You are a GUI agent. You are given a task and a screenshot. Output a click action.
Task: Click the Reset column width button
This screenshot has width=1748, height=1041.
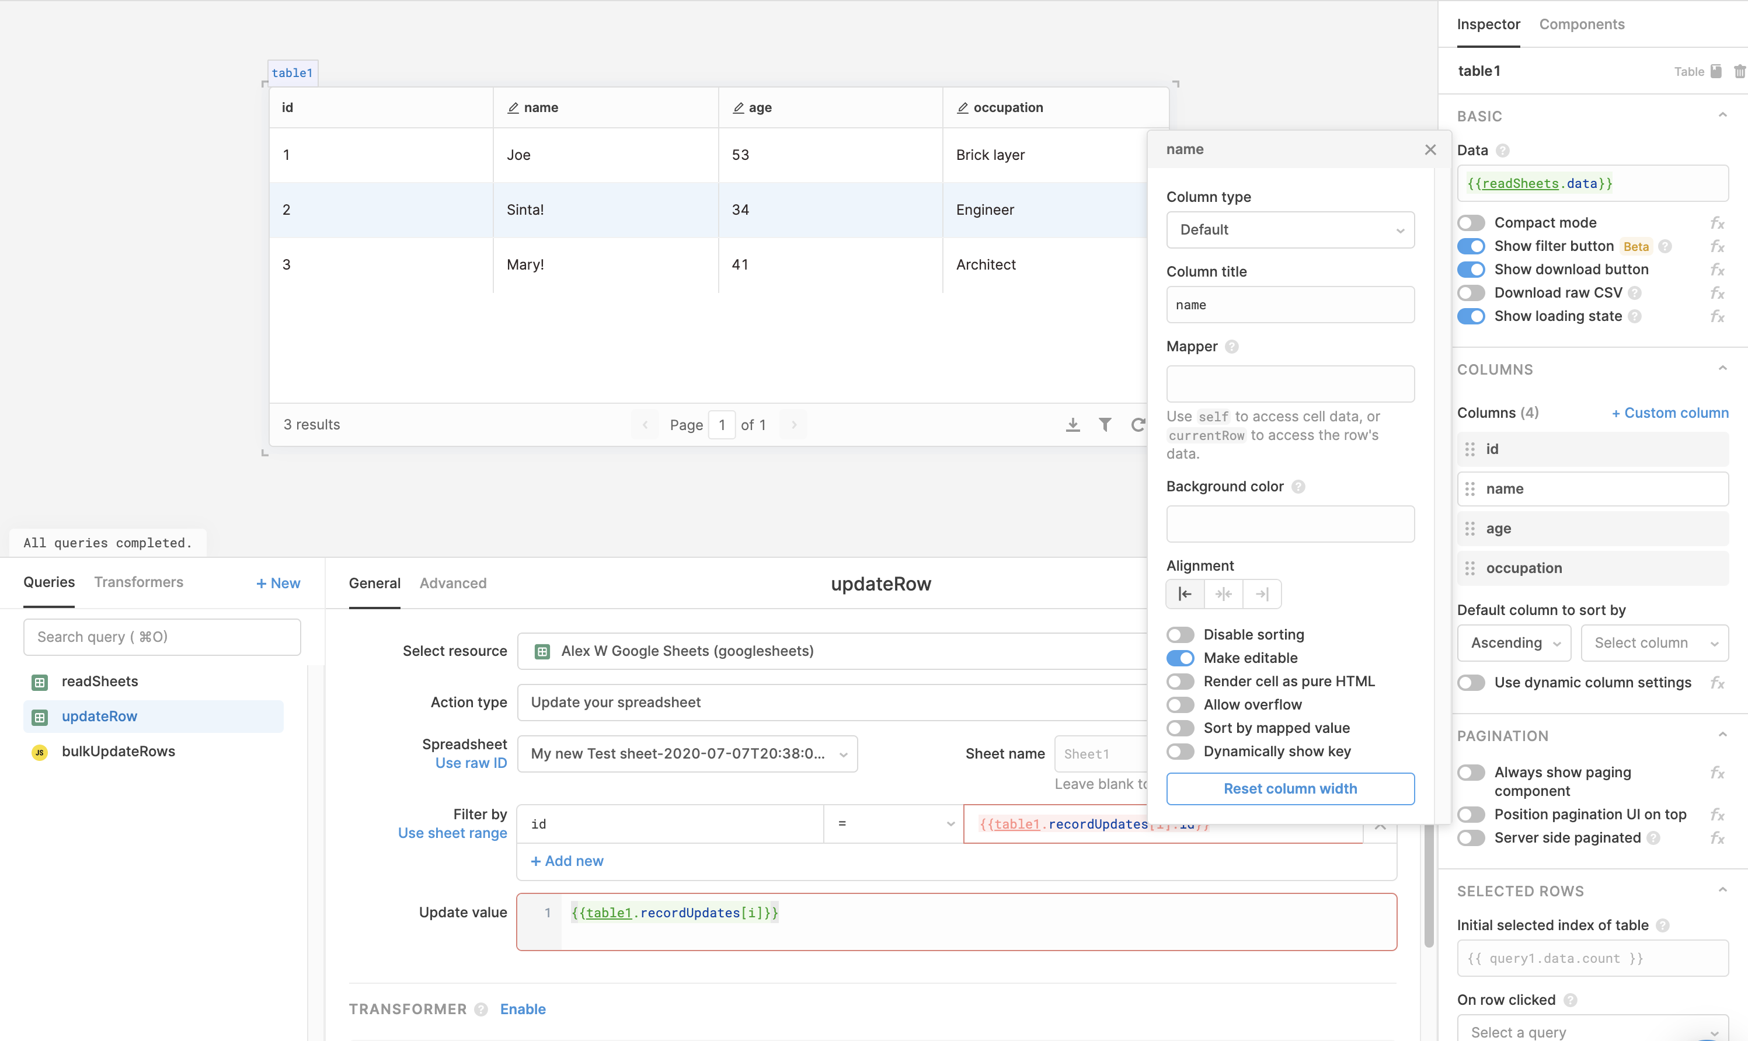click(1290, 789)
